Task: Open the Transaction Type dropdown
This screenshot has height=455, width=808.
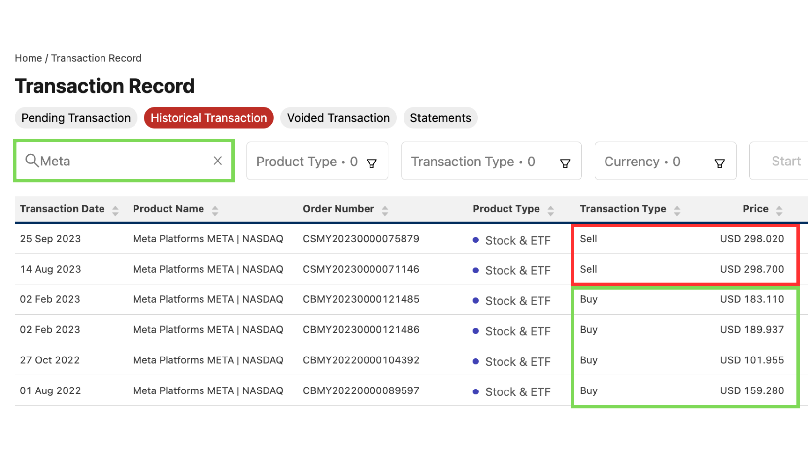Action: tap(491, 161)
